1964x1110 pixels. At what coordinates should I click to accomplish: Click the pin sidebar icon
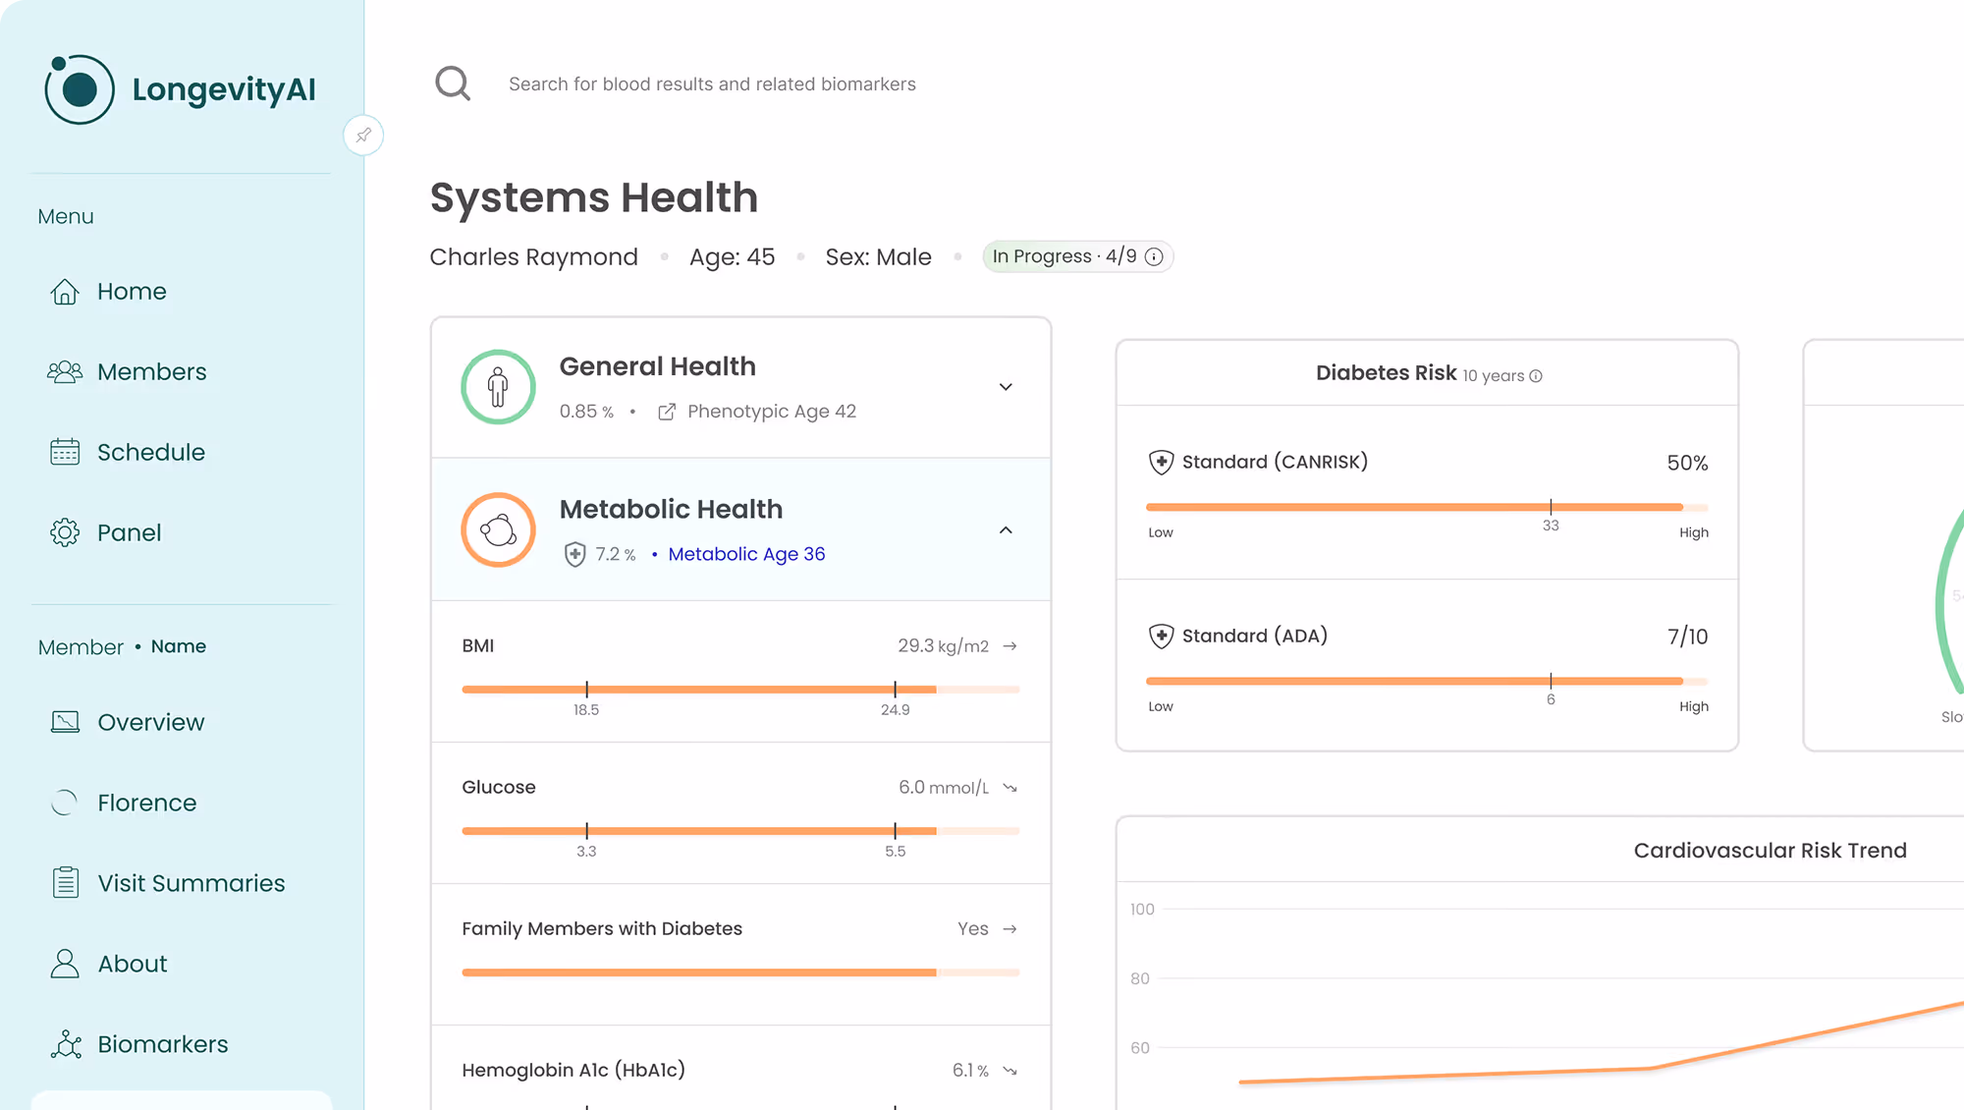coord(363,136)
